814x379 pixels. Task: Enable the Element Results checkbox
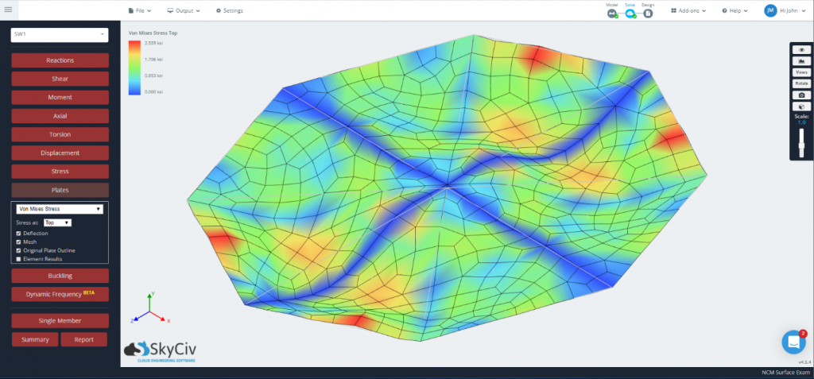19,259
